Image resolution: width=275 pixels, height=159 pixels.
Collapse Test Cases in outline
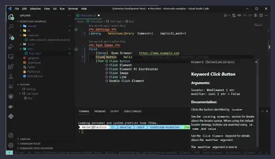pyautogui.click(x=20, y=94)
